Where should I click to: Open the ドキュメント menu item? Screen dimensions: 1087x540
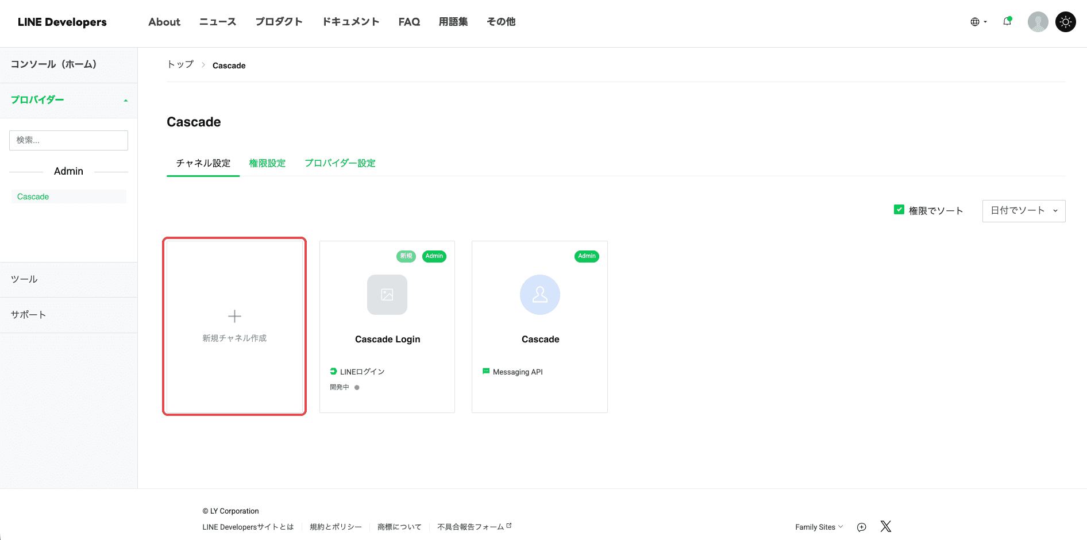click(350, 22)
